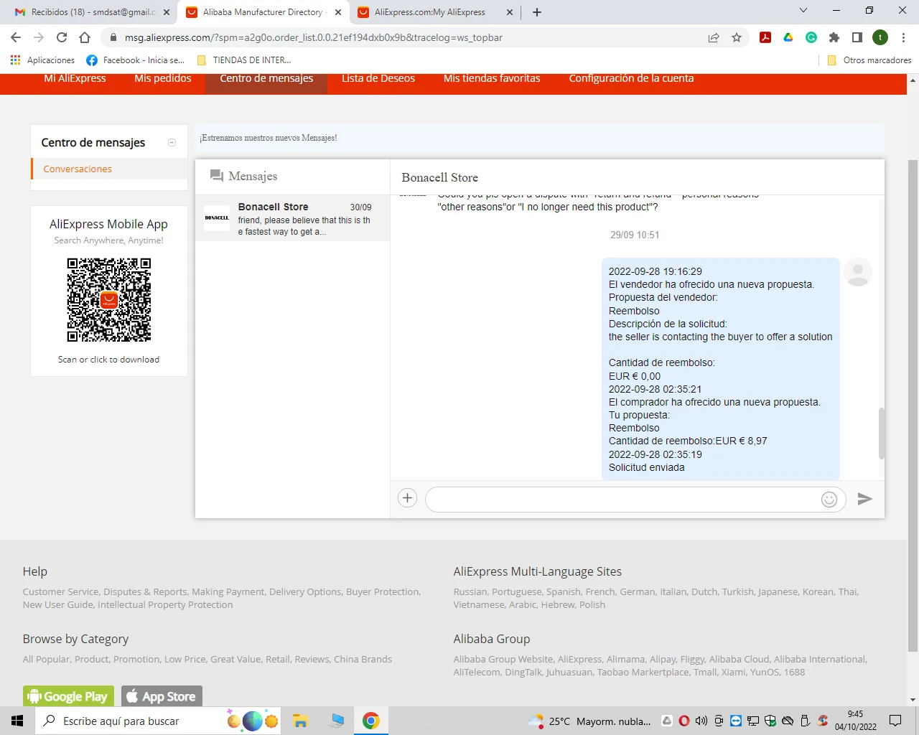Close the My AliExpress tab

click(510, 12)
